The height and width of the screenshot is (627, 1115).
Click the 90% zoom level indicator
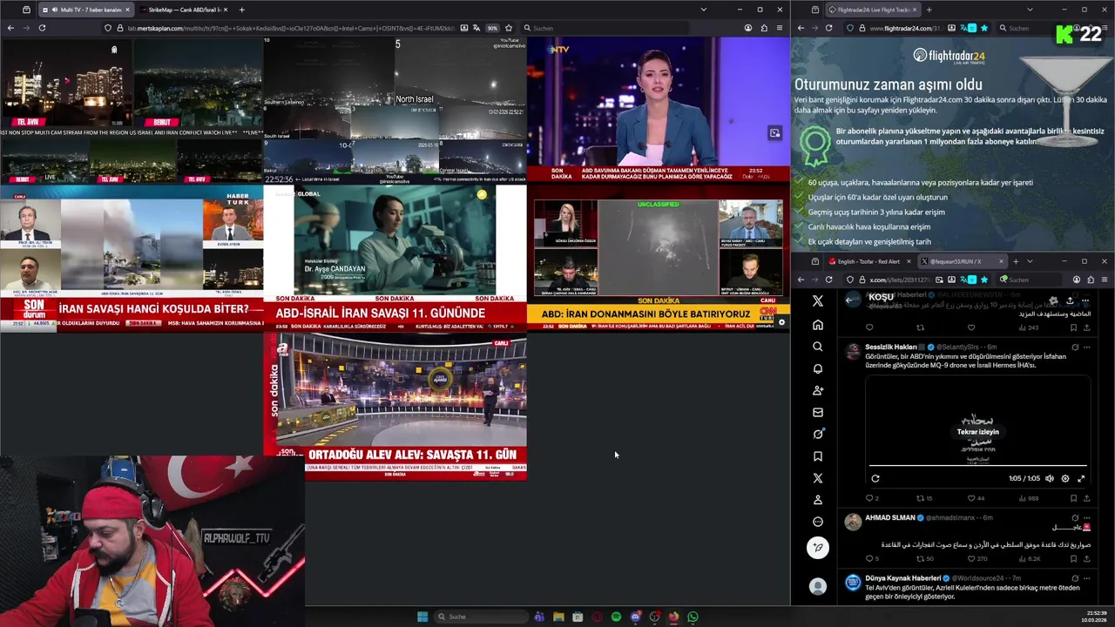pos(492,28)
